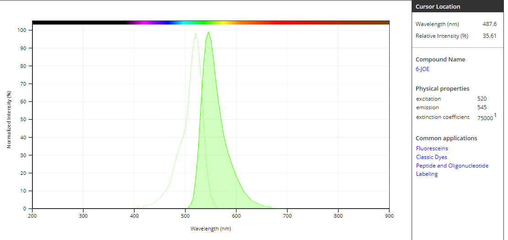
Task: Click the extinction coefficient value 75000
Action: tap(485, 118)
